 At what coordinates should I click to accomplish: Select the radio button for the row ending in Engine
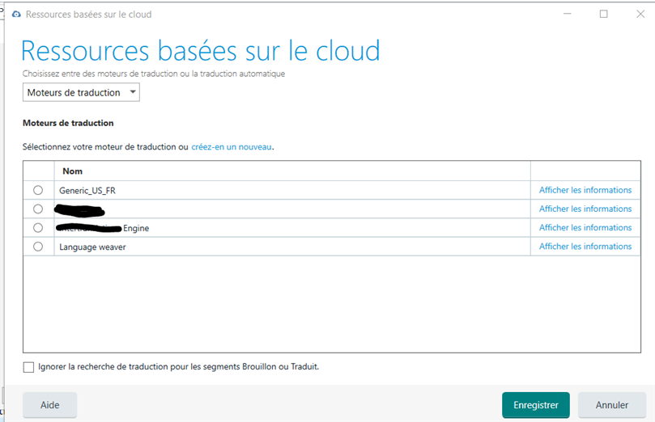click(38, 228)
